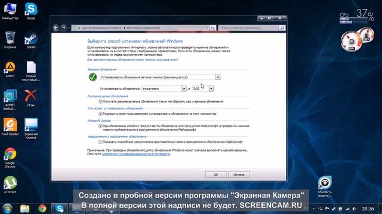Toggle Microsoft Update products checkbox
The height and width of the screenshot is (214, 382).
tap(100, 126)
